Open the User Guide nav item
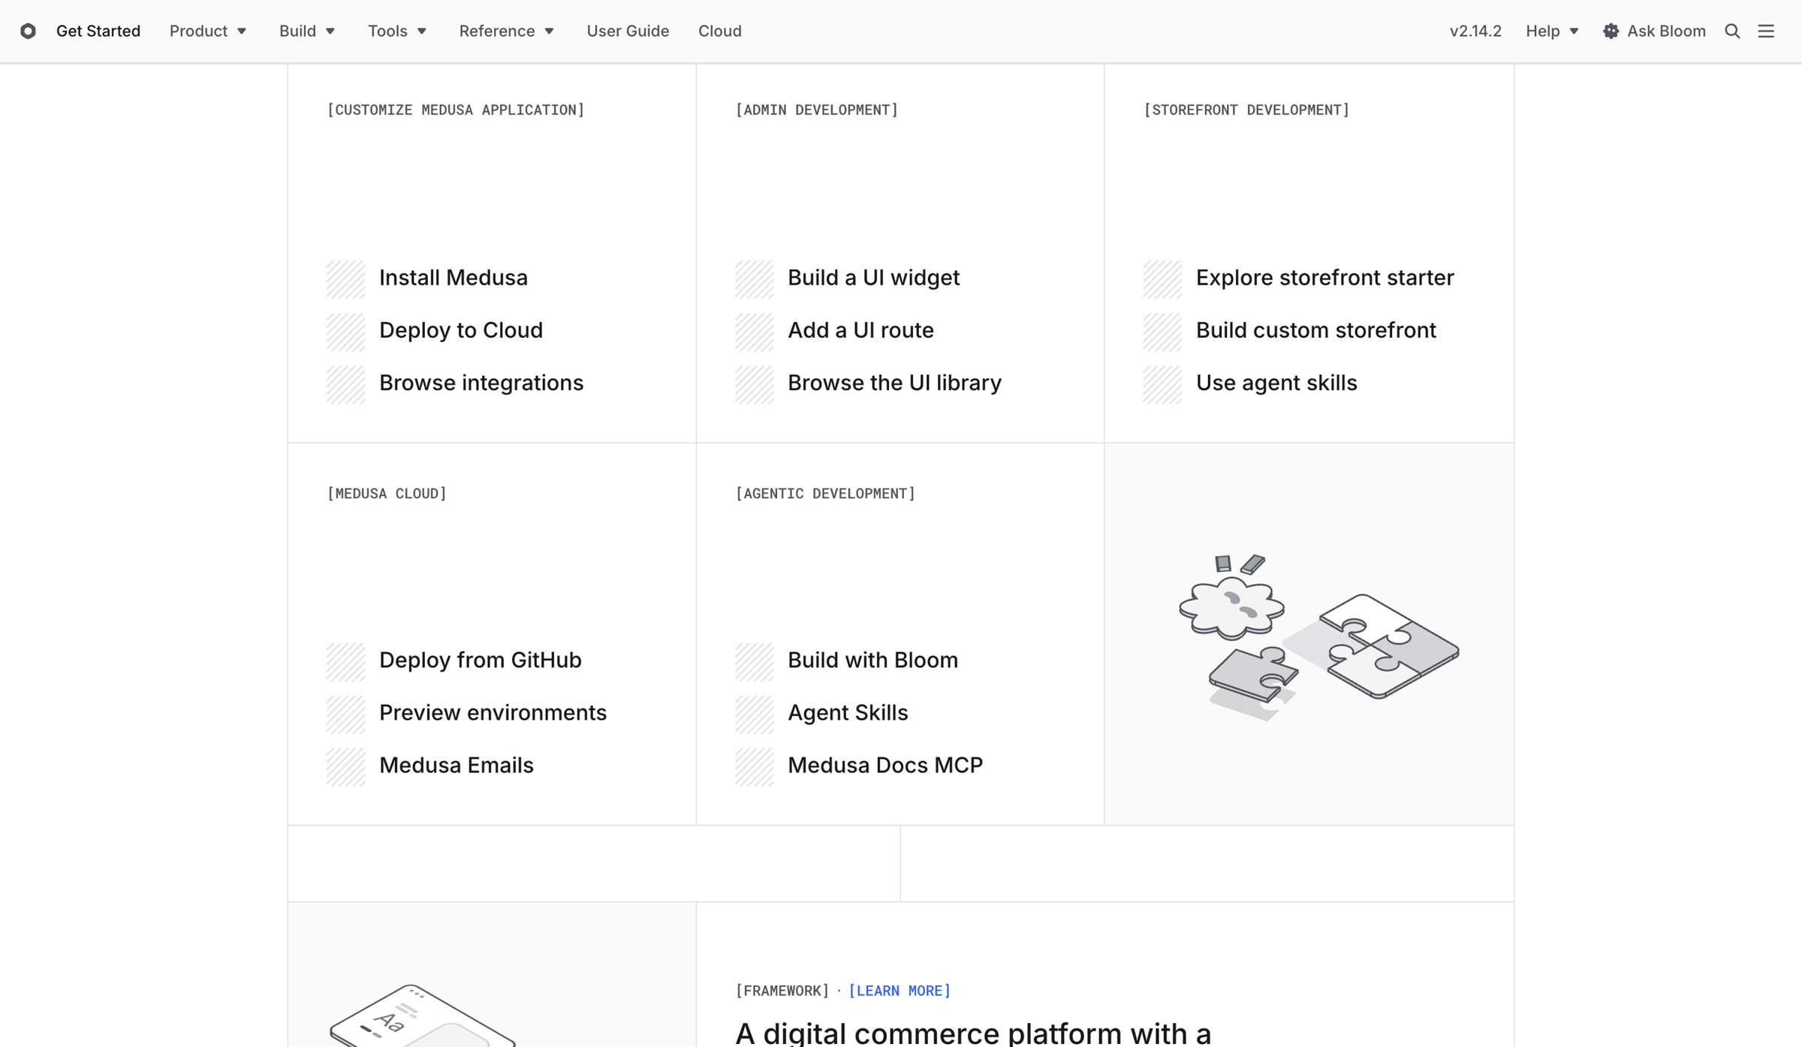 (628, 31)
